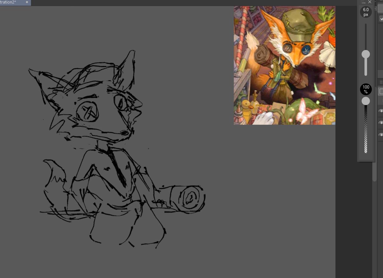Click the opacity slider handle

[x=366, y=101]
